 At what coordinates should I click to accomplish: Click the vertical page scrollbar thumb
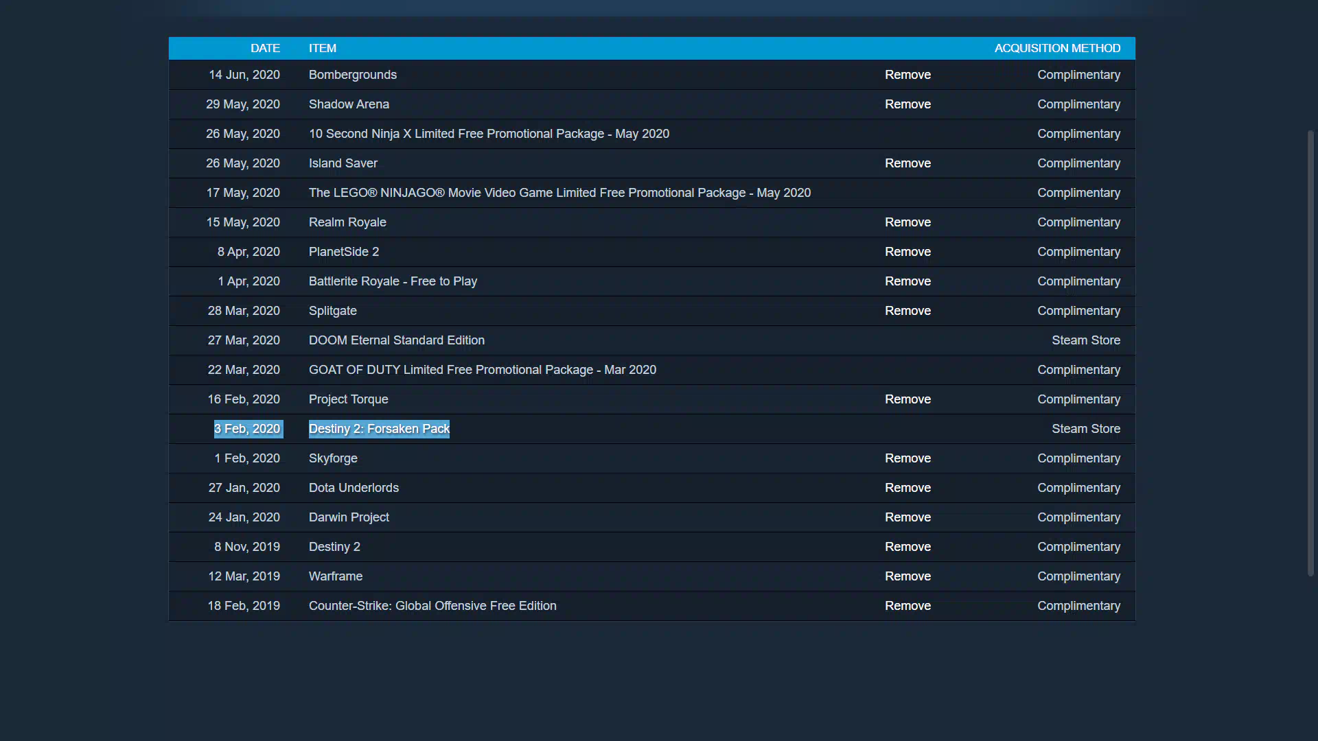1310,353
